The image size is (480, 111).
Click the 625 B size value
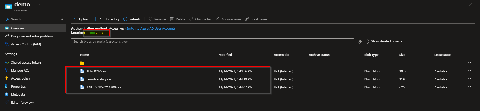403,87
